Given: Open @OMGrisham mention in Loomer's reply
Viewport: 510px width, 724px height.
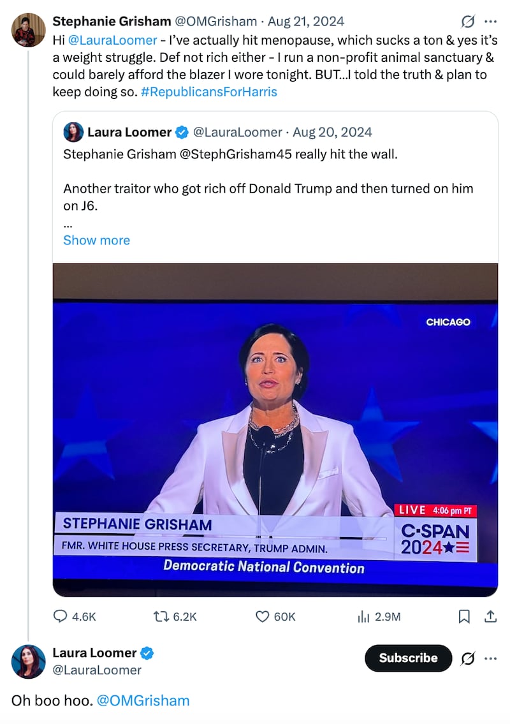Looking at the screenshot, I should click(143, 700).
